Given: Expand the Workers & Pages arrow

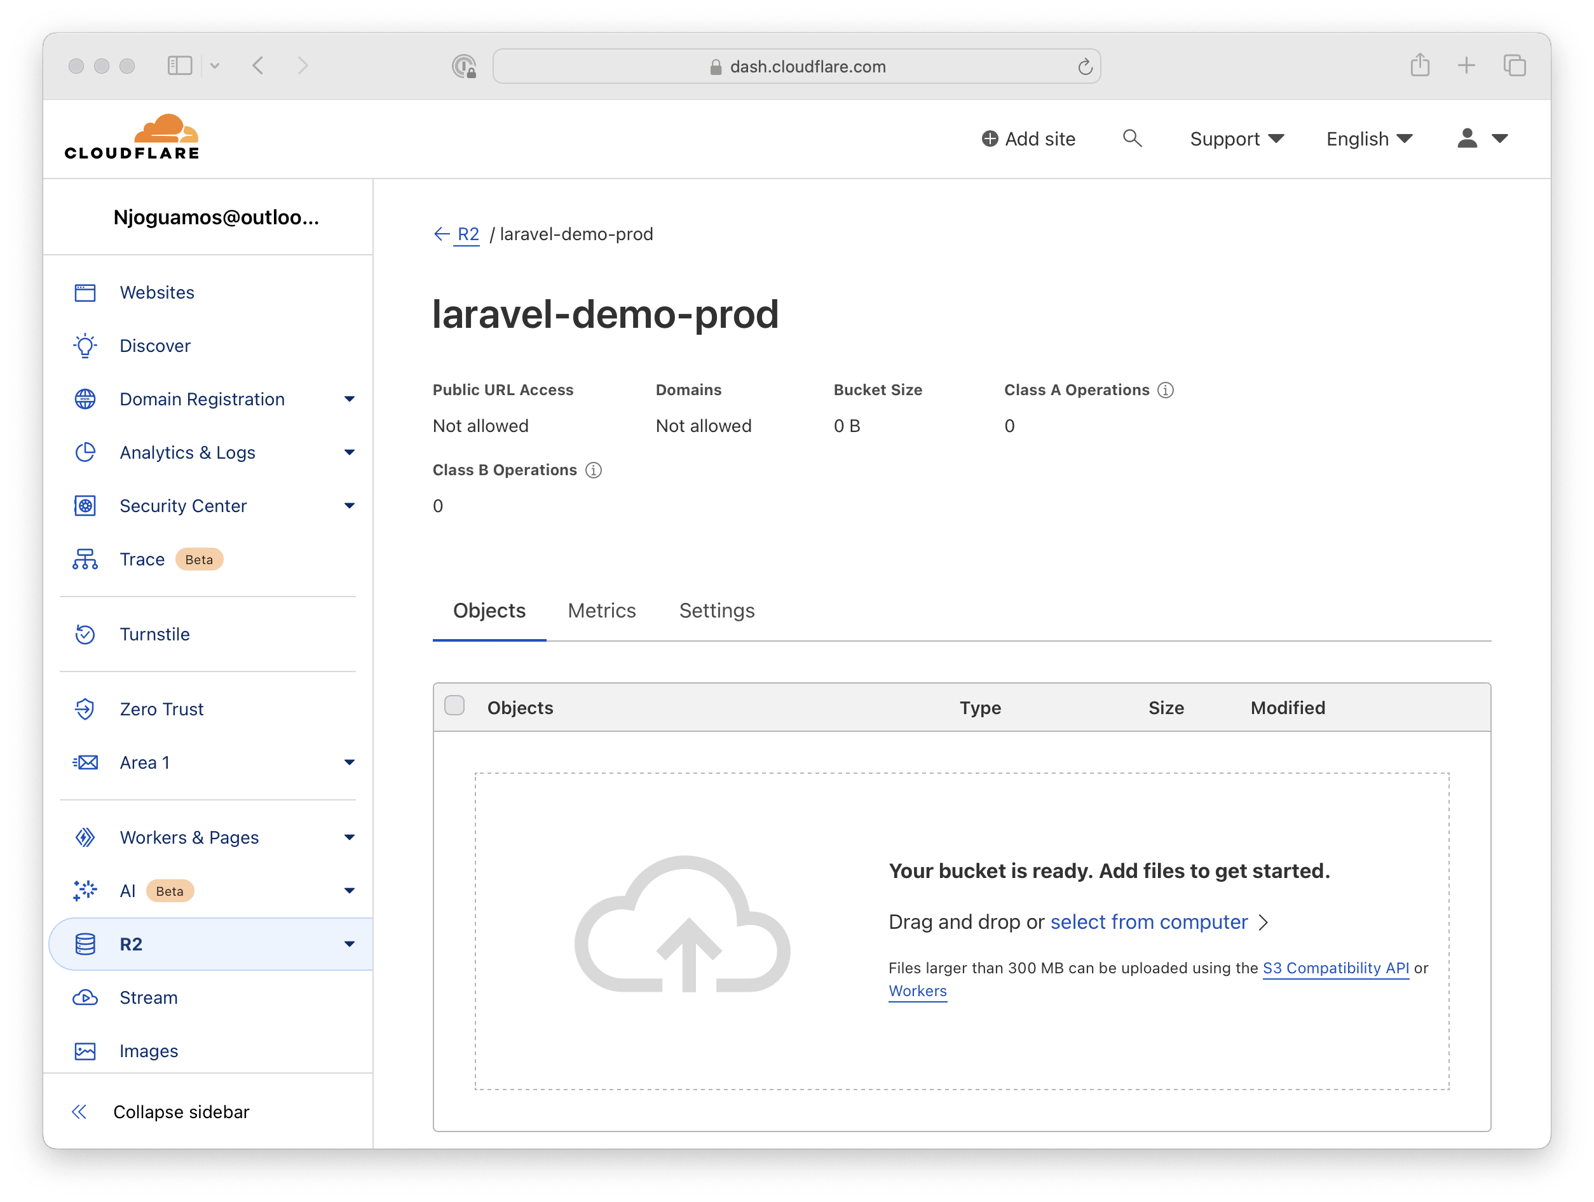Looking at the screenshot, I should (350, 837).
